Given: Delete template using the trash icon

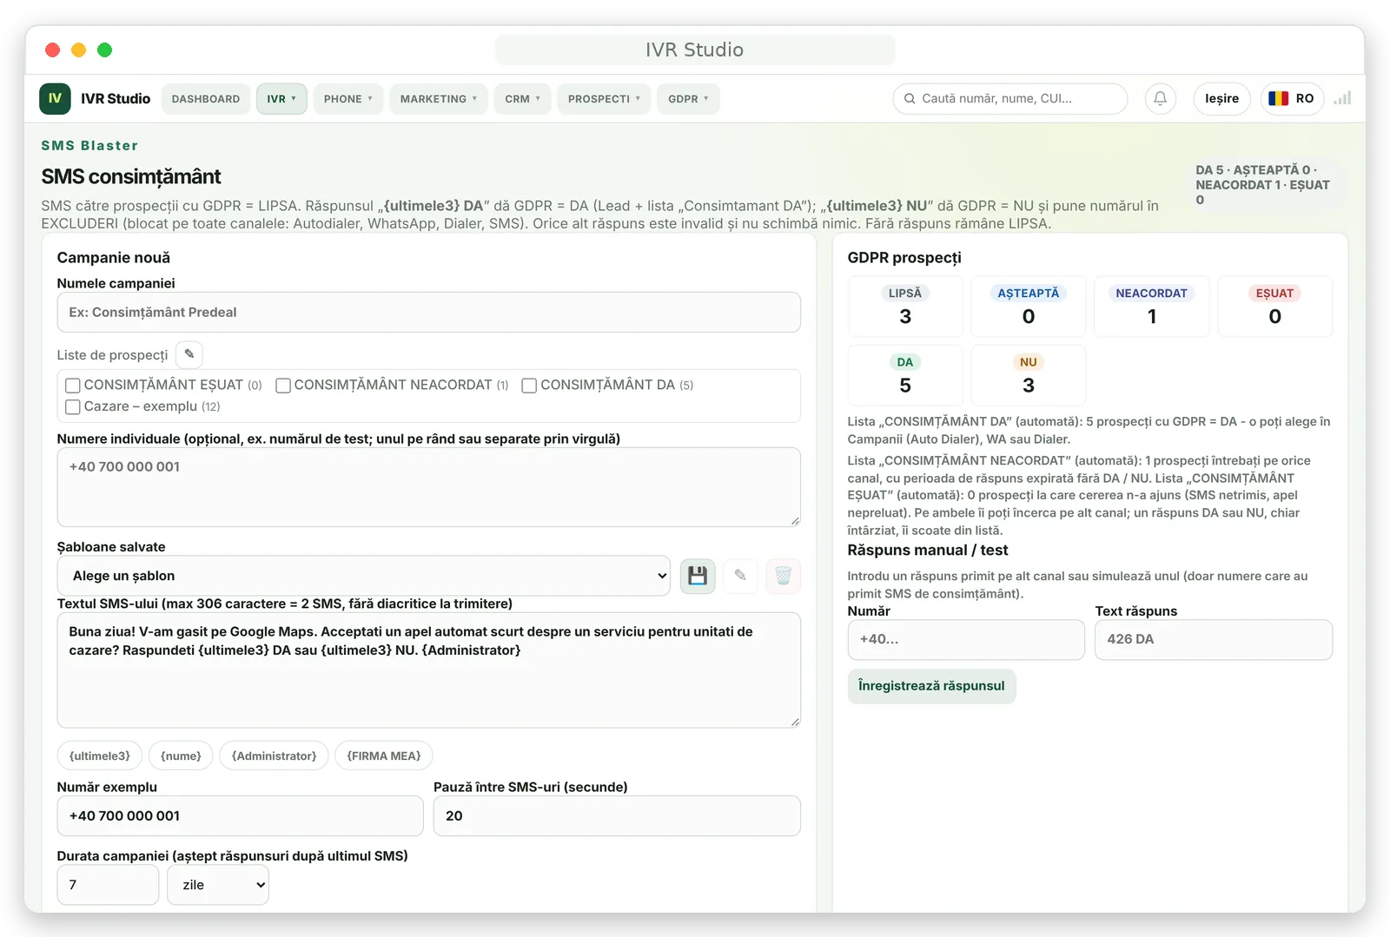Looking at the screenshot, I should pyautogui.click(x=783, y=576).
